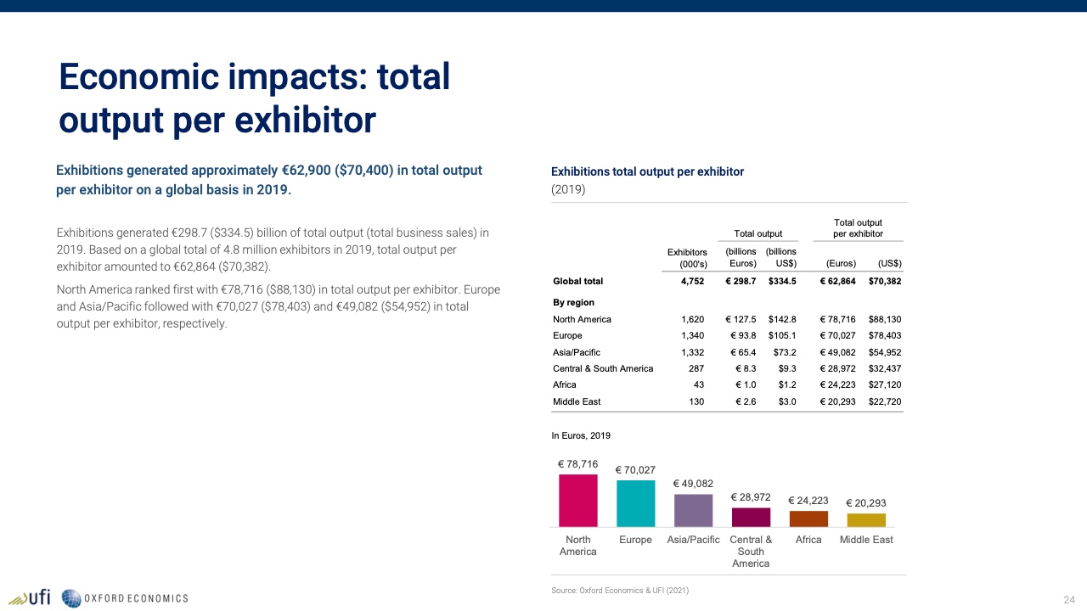Click the Exhibitors (000's) column header

(687, 258)
